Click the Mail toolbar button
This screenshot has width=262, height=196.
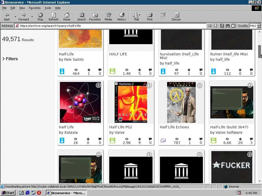pyautogui.click(x=136, y=17)
